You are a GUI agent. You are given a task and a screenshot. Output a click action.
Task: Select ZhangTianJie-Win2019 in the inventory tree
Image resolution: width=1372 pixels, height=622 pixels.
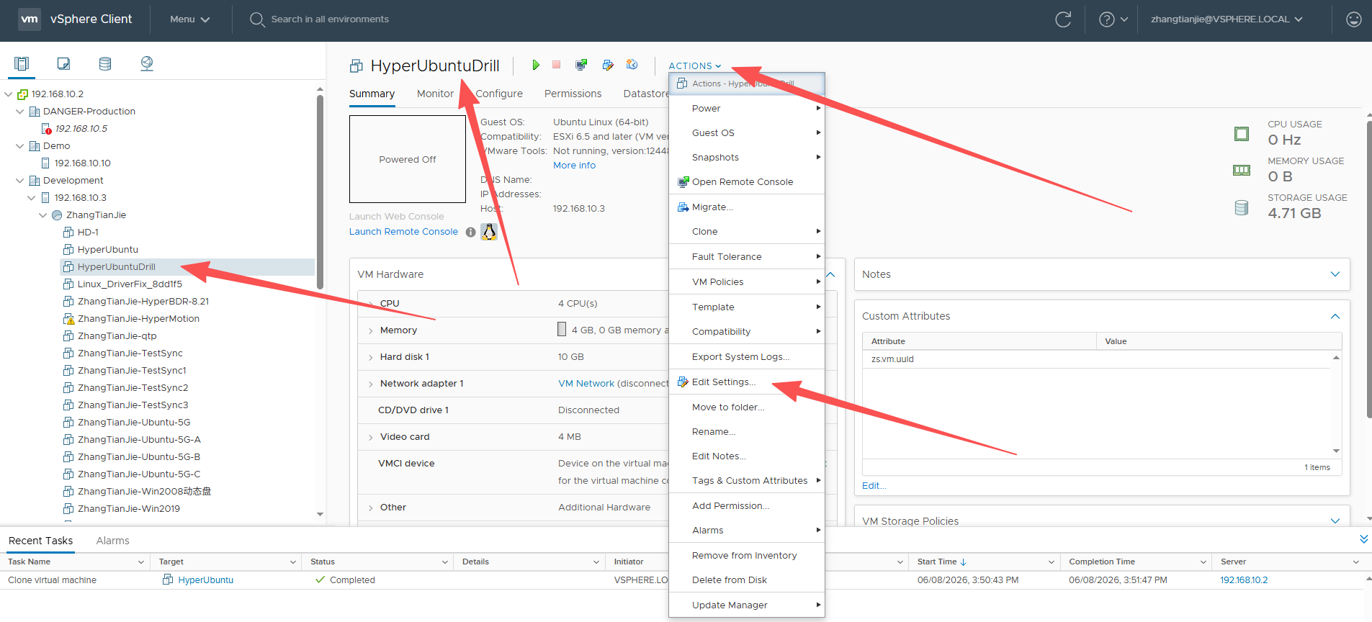coord(129,509)
